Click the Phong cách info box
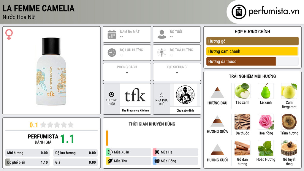 coord(127,72)
